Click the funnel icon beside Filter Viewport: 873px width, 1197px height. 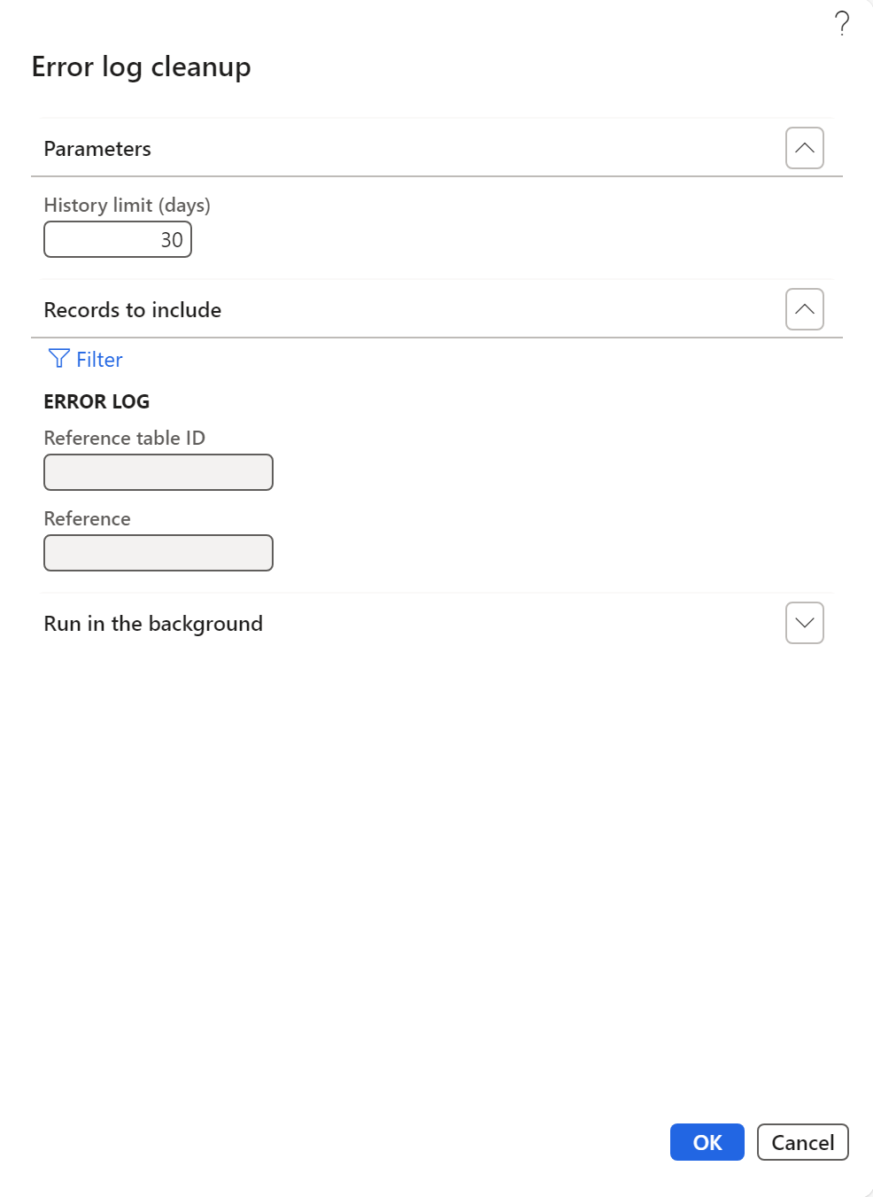[x=58, y=359]
